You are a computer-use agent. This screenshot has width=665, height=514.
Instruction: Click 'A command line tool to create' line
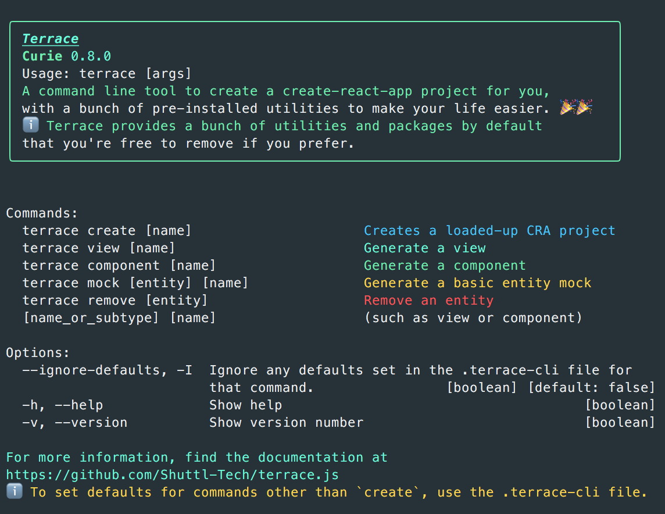286,91
